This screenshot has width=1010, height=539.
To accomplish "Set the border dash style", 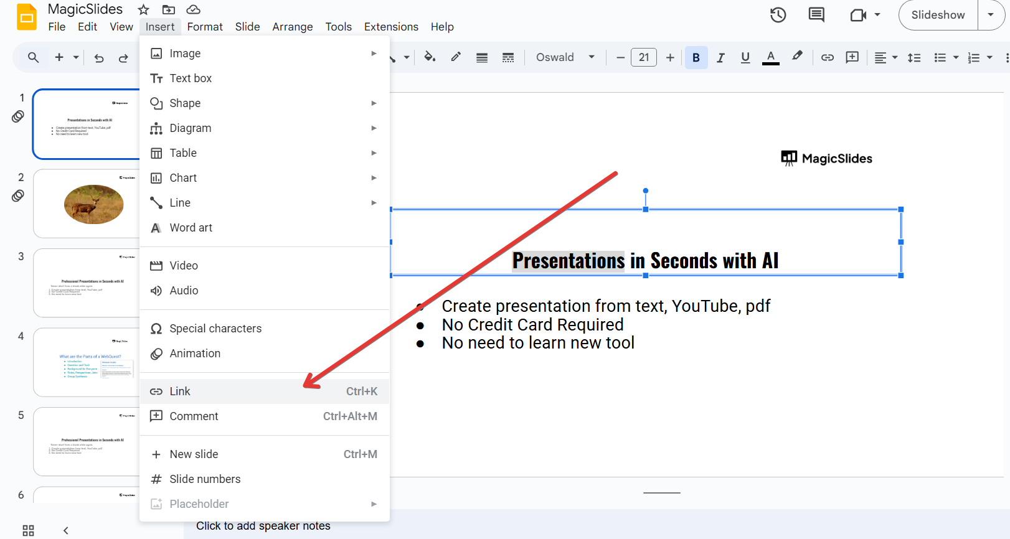I will coord(508,58).
